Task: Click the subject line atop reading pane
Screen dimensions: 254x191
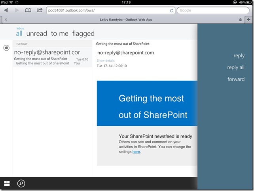Action: pos(123,44)
